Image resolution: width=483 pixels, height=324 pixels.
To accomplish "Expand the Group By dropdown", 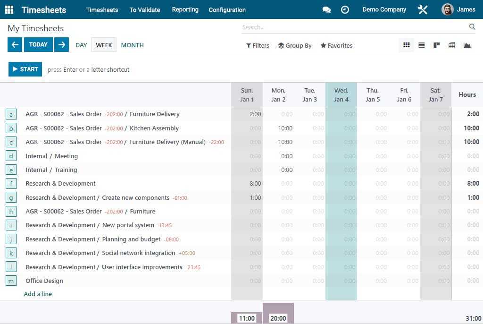I will 295,46.
